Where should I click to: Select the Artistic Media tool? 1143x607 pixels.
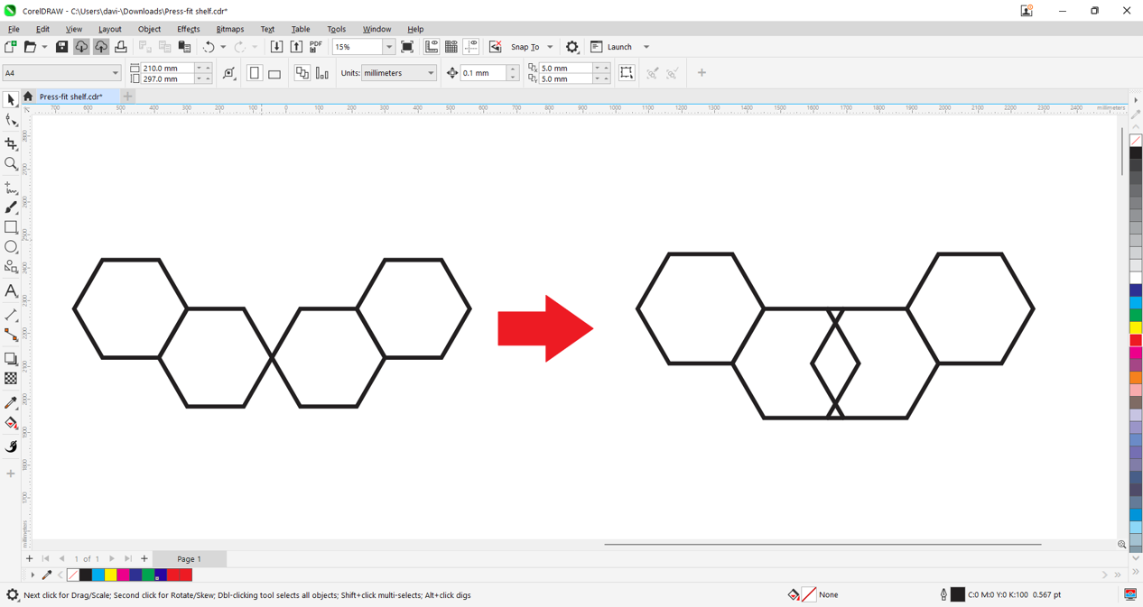11,207
